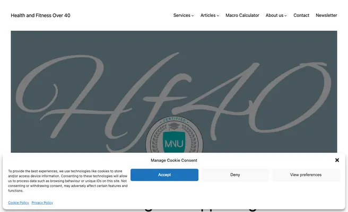Open the Macro Calculator page

242,15
